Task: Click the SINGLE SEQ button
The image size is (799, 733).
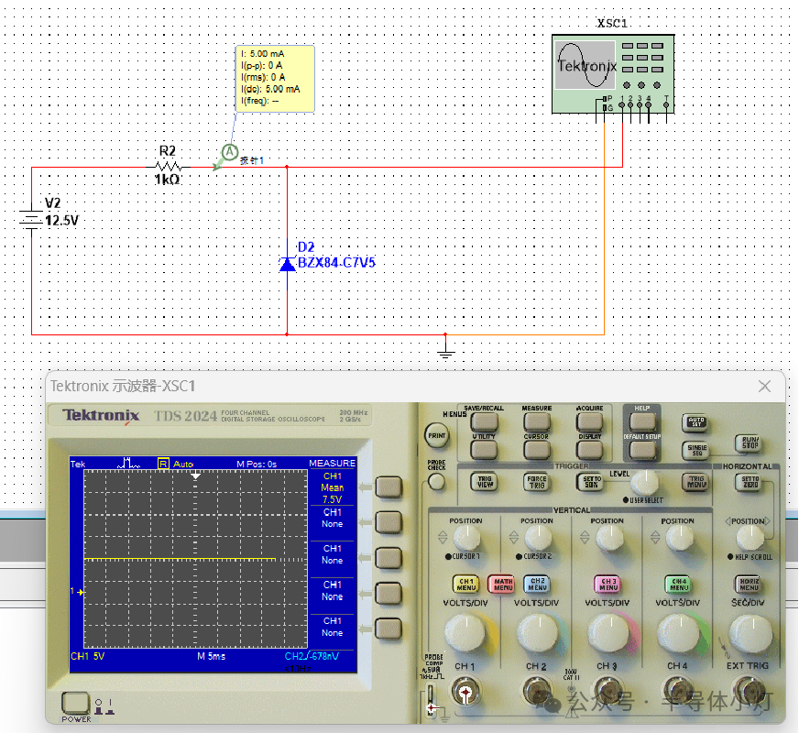Action: (696, 450)
